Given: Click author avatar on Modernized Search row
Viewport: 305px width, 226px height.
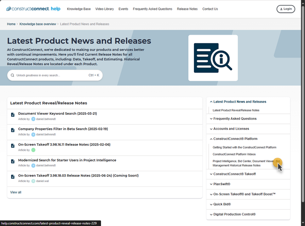Looking at the screenshot, I should [x=33, y=166].
